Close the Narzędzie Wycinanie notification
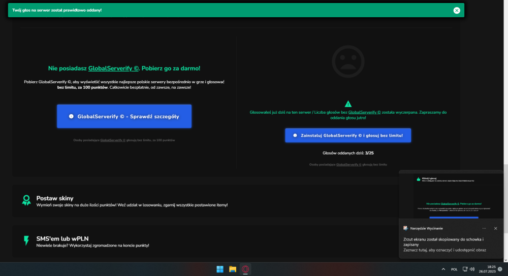The width and height of the screenshot is (508, 276). pyautogui.click(x=495, y=228)
